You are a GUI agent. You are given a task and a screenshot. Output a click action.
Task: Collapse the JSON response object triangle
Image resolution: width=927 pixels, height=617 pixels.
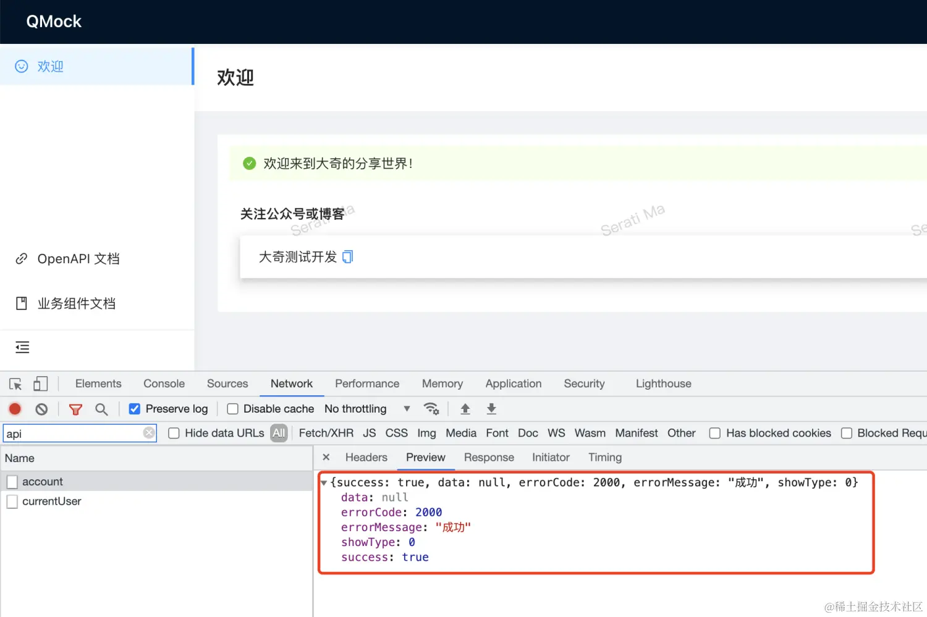[323, 483]
